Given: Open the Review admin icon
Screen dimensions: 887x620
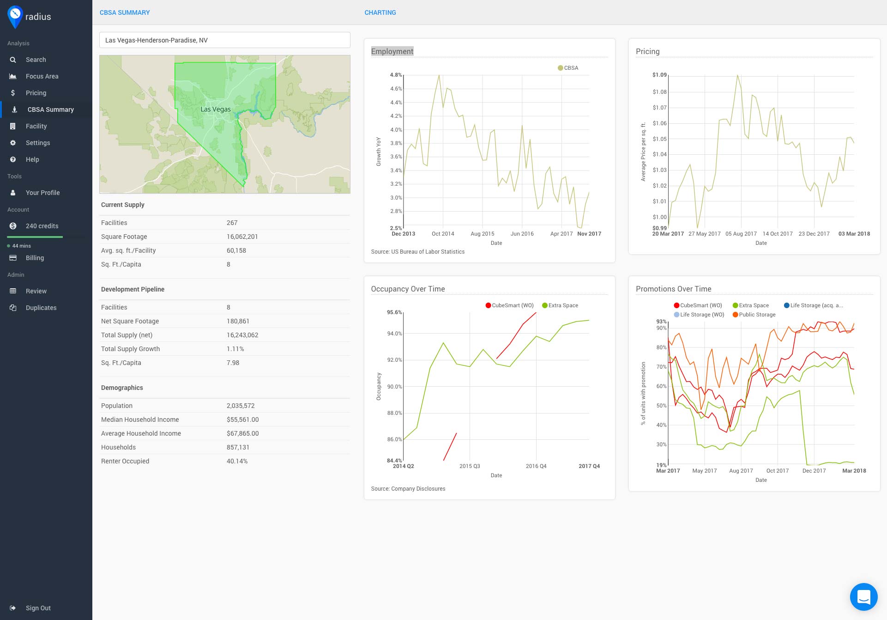Looking at the screenshot, I should 12,291.
